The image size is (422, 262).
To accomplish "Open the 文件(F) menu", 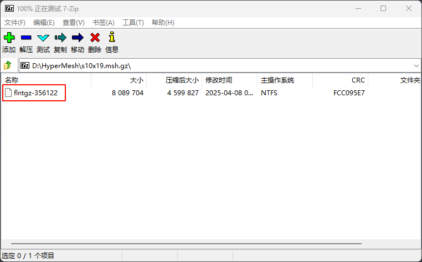I will (15, 23).
